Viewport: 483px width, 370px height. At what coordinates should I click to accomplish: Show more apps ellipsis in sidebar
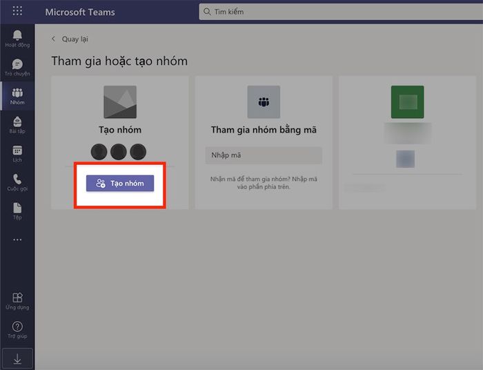17,240
